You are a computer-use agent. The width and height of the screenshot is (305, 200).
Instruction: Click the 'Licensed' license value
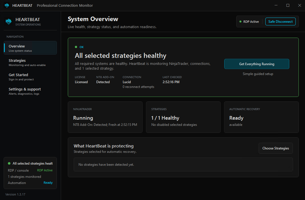[x=81, y=82]
